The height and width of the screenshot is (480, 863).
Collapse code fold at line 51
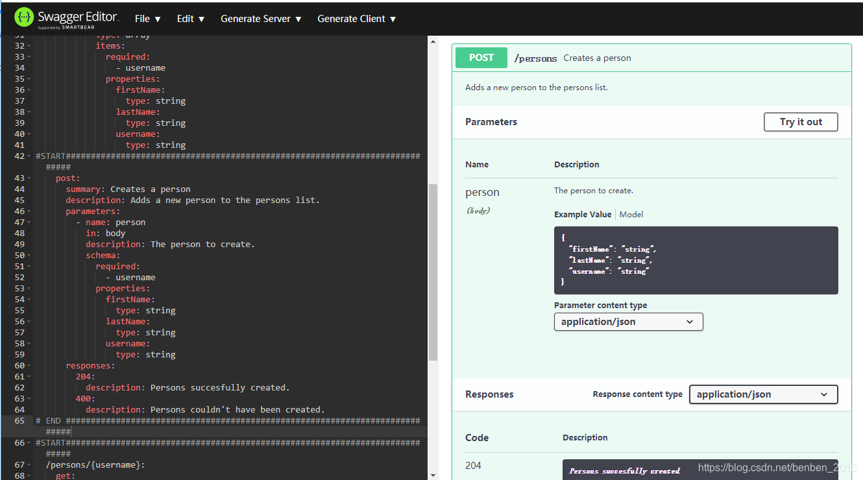29,266
